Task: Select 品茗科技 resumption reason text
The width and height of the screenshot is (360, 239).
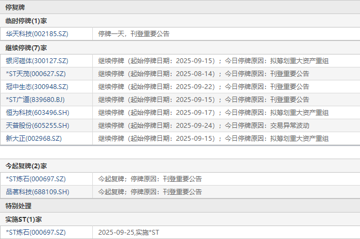Action: (x=150, y=192)
